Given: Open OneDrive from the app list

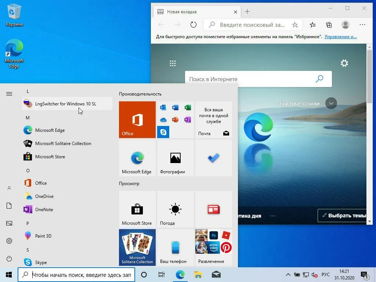Looking at the screenshot, I should (67, 196).
